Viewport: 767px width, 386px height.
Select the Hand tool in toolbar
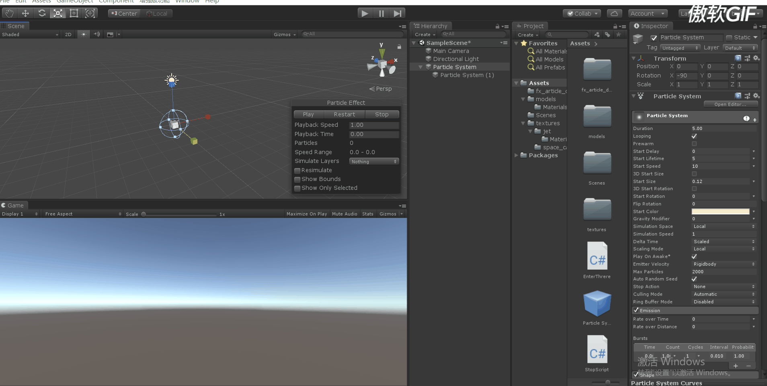[9, 13]
